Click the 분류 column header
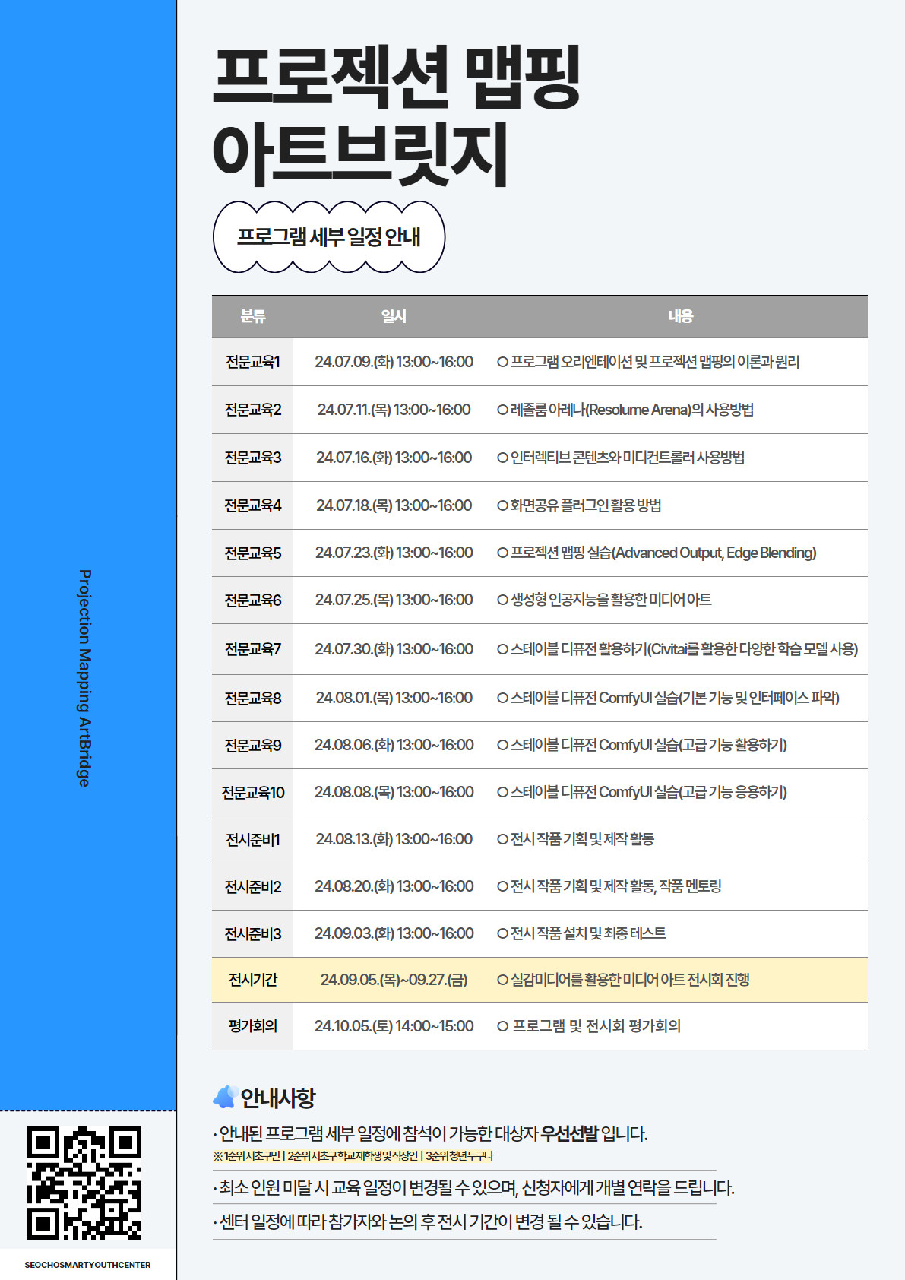 (253, 316)
